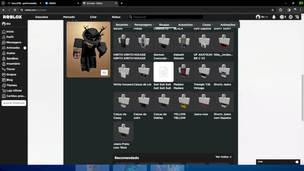This screenshot has width=304, height=171.
Task: Click the Biz avatar icon in header
Action: click(258, 17)
